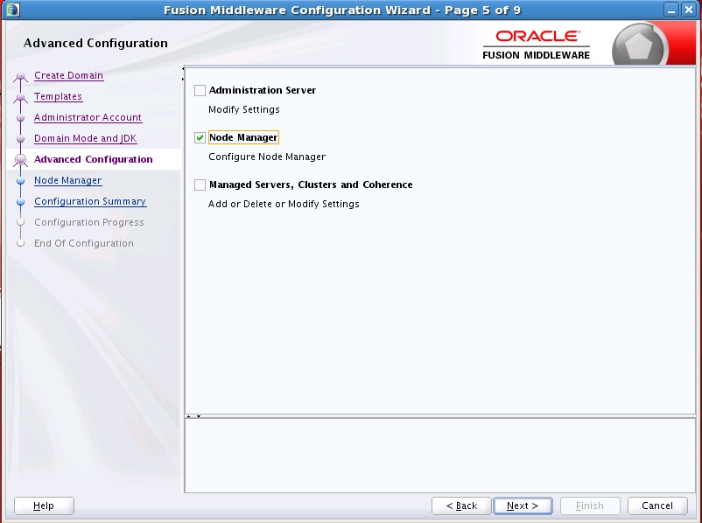The height and width of the screenshot is (523, 702).
Task: Tick Managed Servers, Clusters and Coherence checkbox
Action: coord(200,185)
